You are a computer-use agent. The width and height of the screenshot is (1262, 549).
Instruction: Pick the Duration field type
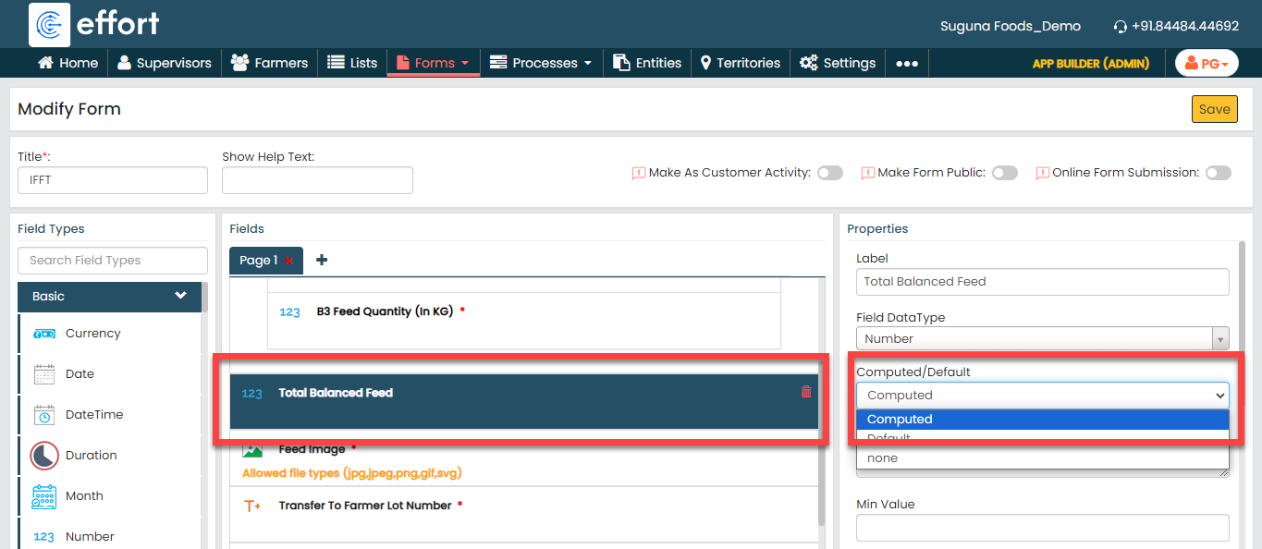(91, 456)
